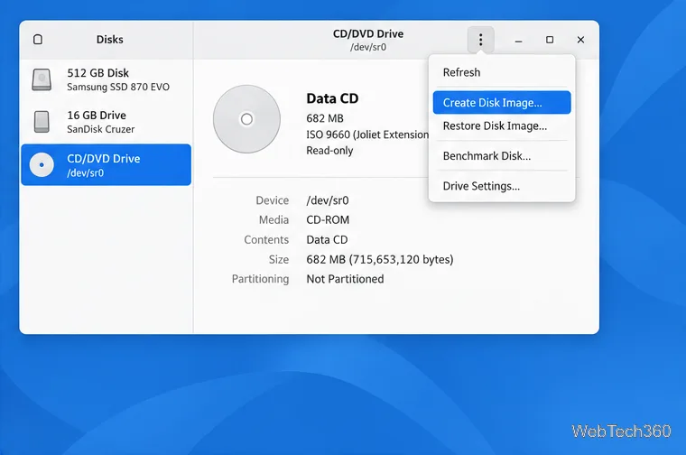Open the three-dot drive options menu
This screenshot has width=686, height=455.
(480, 40)
